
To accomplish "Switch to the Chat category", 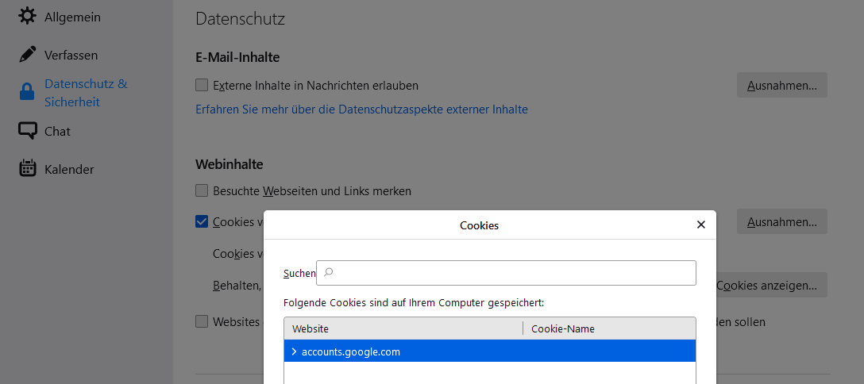I will click(x=57, y=131).
